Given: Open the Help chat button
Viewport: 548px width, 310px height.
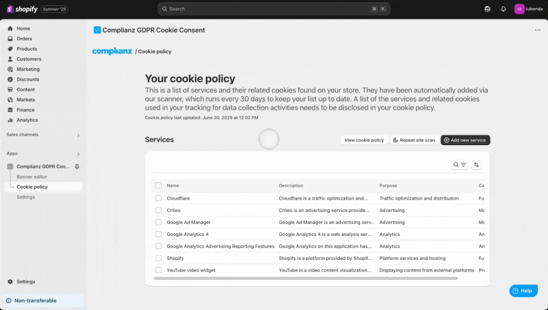Looking at the screenshot, I should pyautogui.click(x=523, y=291).
